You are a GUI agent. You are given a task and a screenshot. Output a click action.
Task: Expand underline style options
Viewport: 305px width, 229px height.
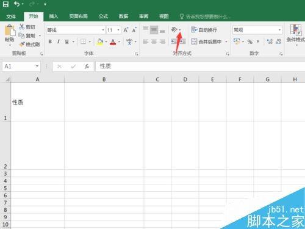pos(73,42)
